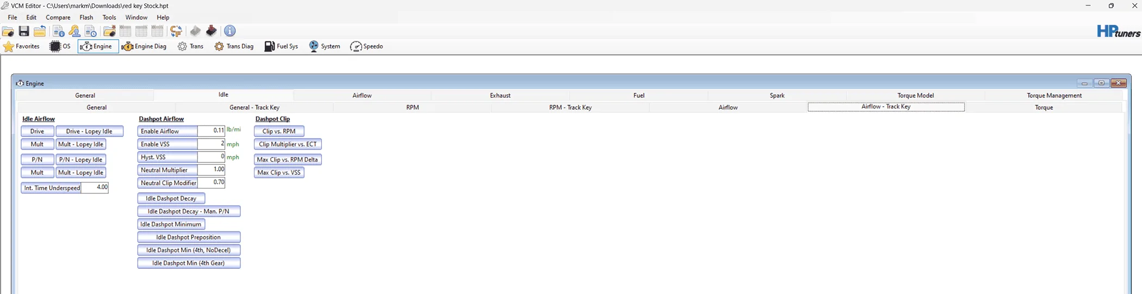Open Max Clip vs. VSS table
The image size is (1142, 294).
coord(279,173)
